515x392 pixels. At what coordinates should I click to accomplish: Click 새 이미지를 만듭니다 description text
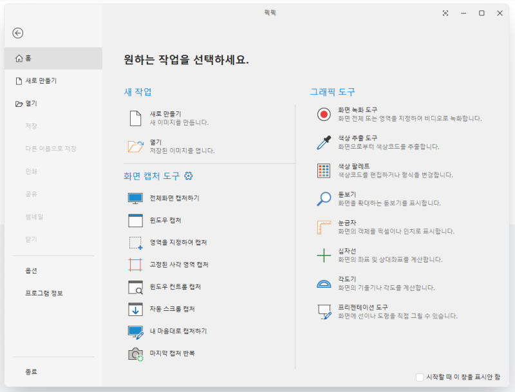pos(179,123)
